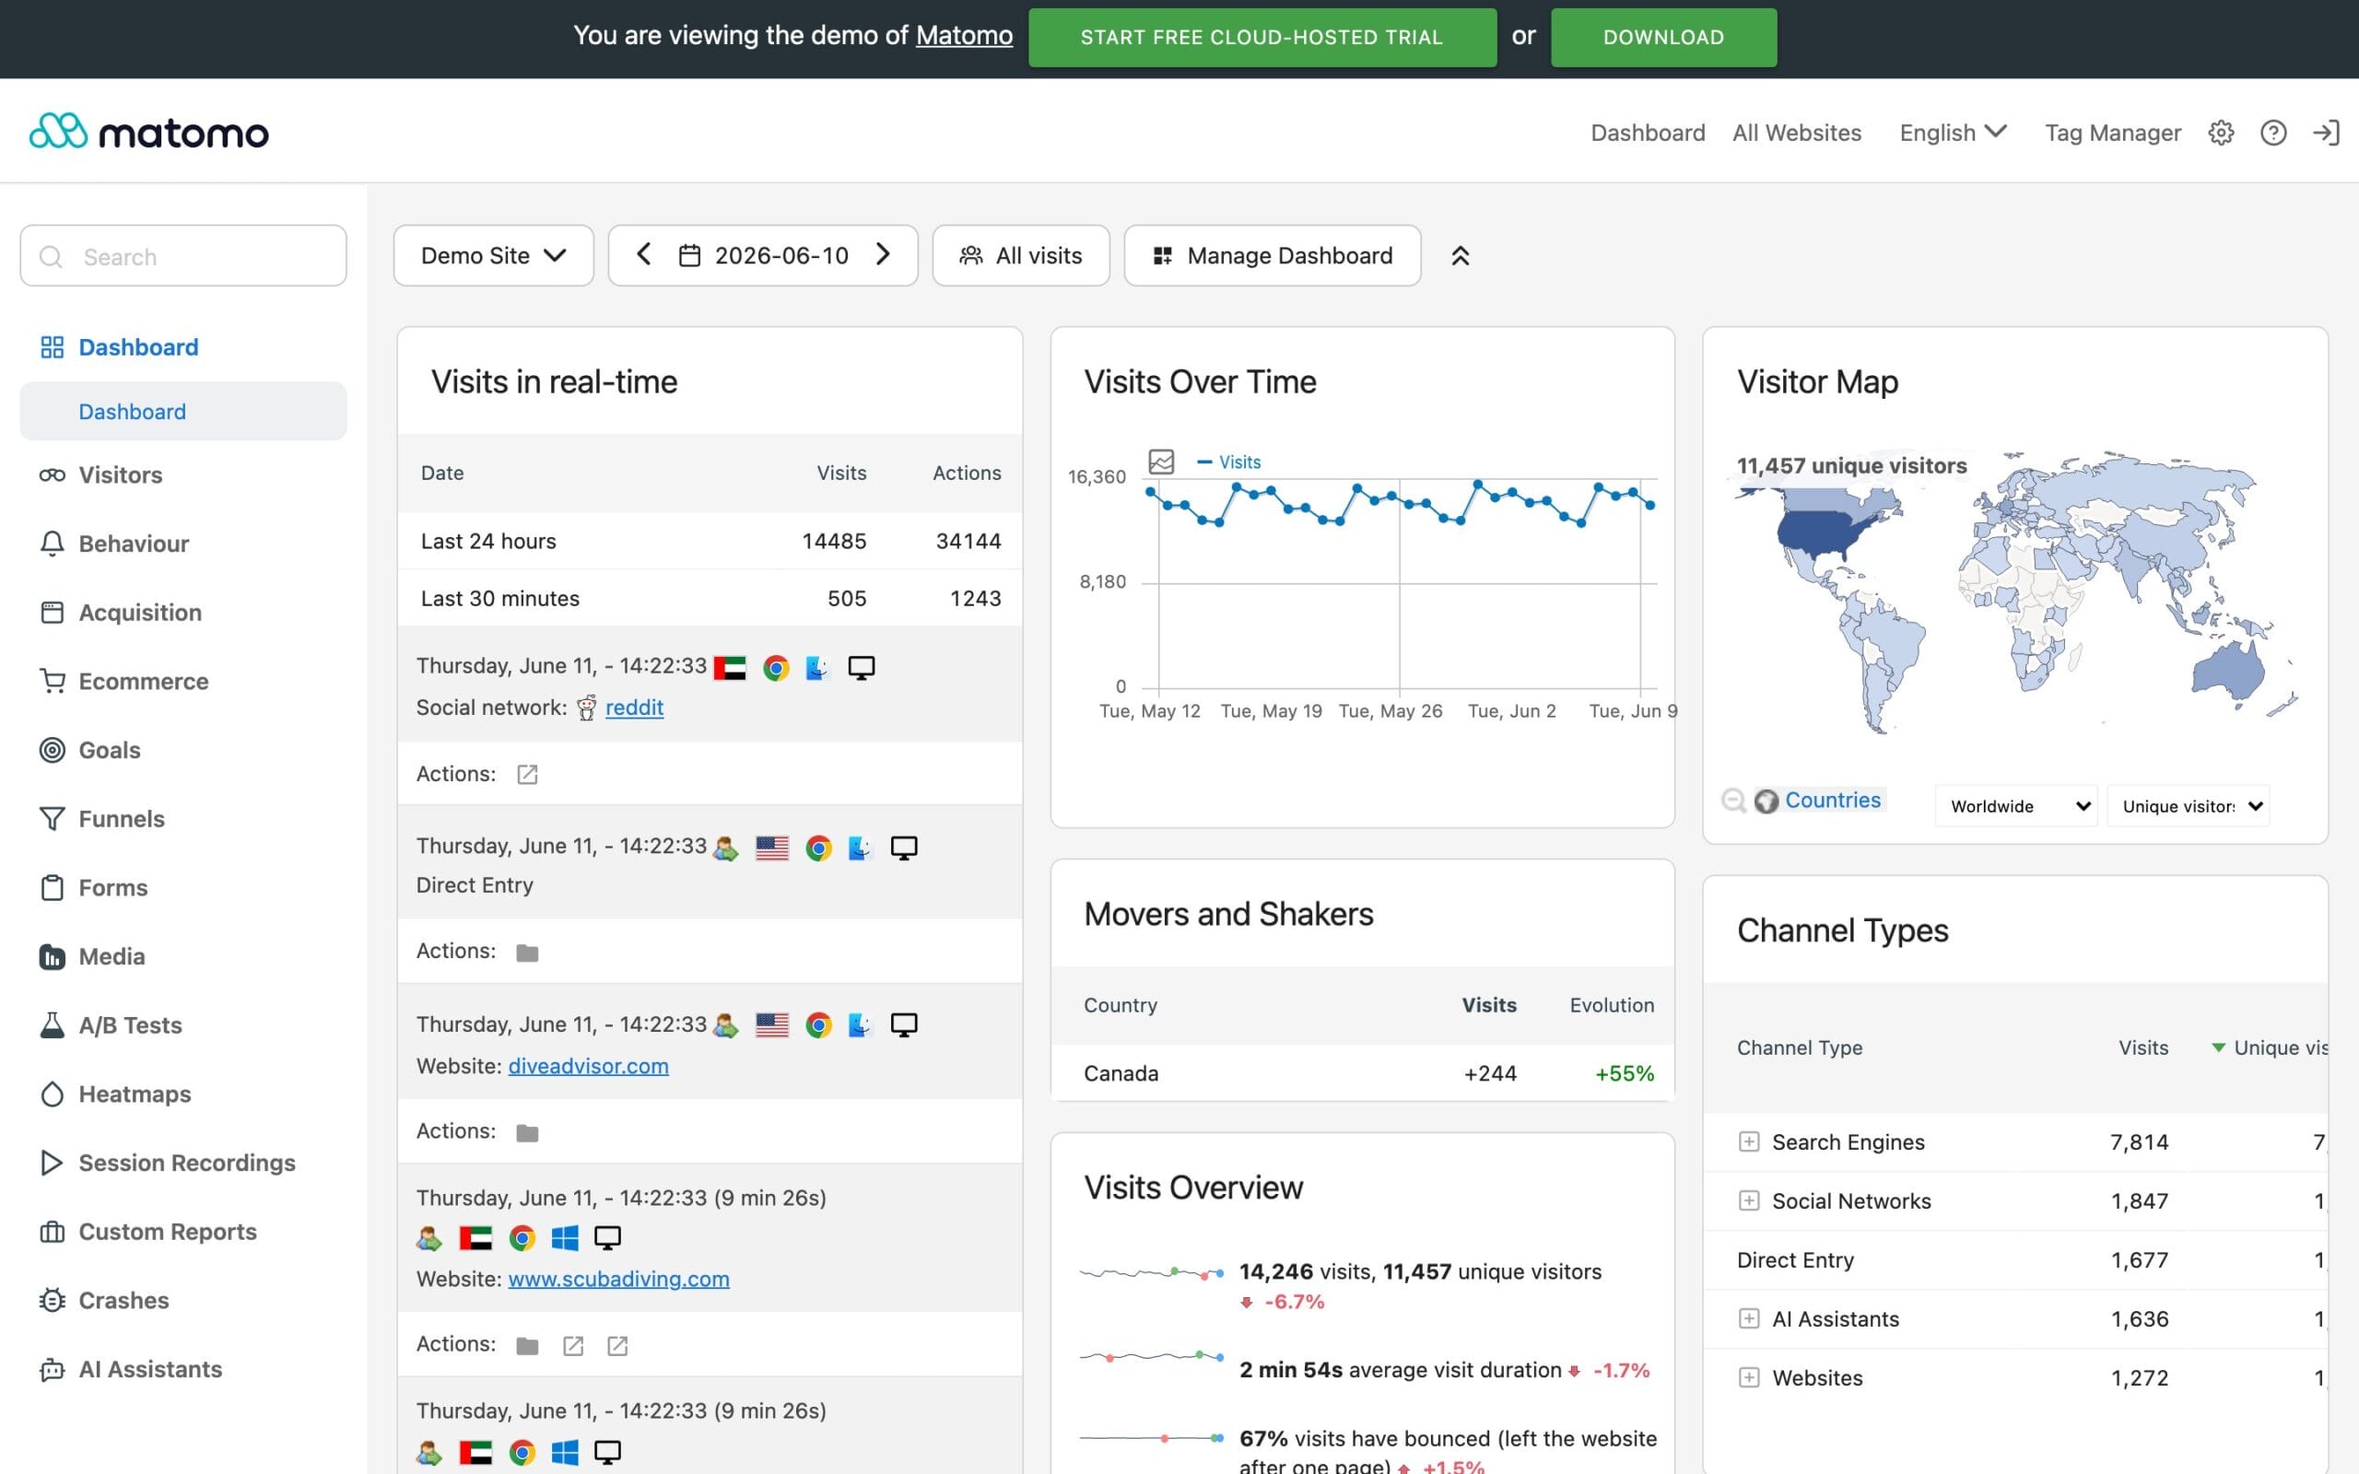The width and height of the screenshot is (2359, 1474).
Task: Click the Chrome browser icon on the reddit visit
Action: tap(776, 668)
